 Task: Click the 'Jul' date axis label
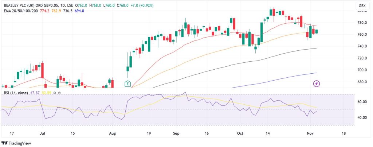tap(42, 133)
